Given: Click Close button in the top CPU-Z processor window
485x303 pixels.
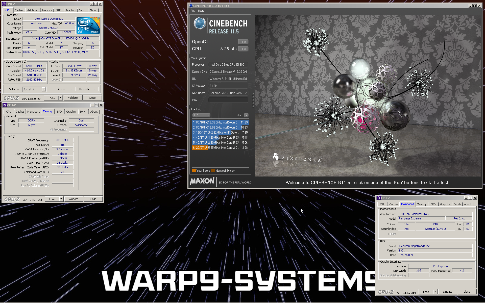Looking at the screenshot, I should [92, 98].
